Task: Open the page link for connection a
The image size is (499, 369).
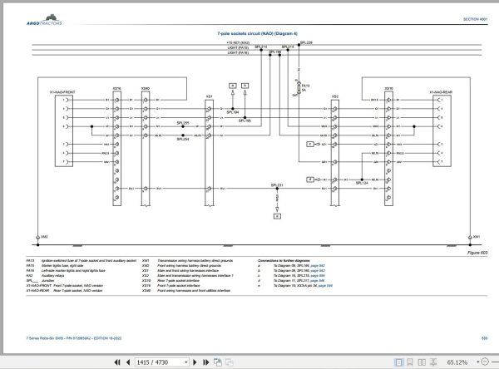Action: [x=318, y=266]
